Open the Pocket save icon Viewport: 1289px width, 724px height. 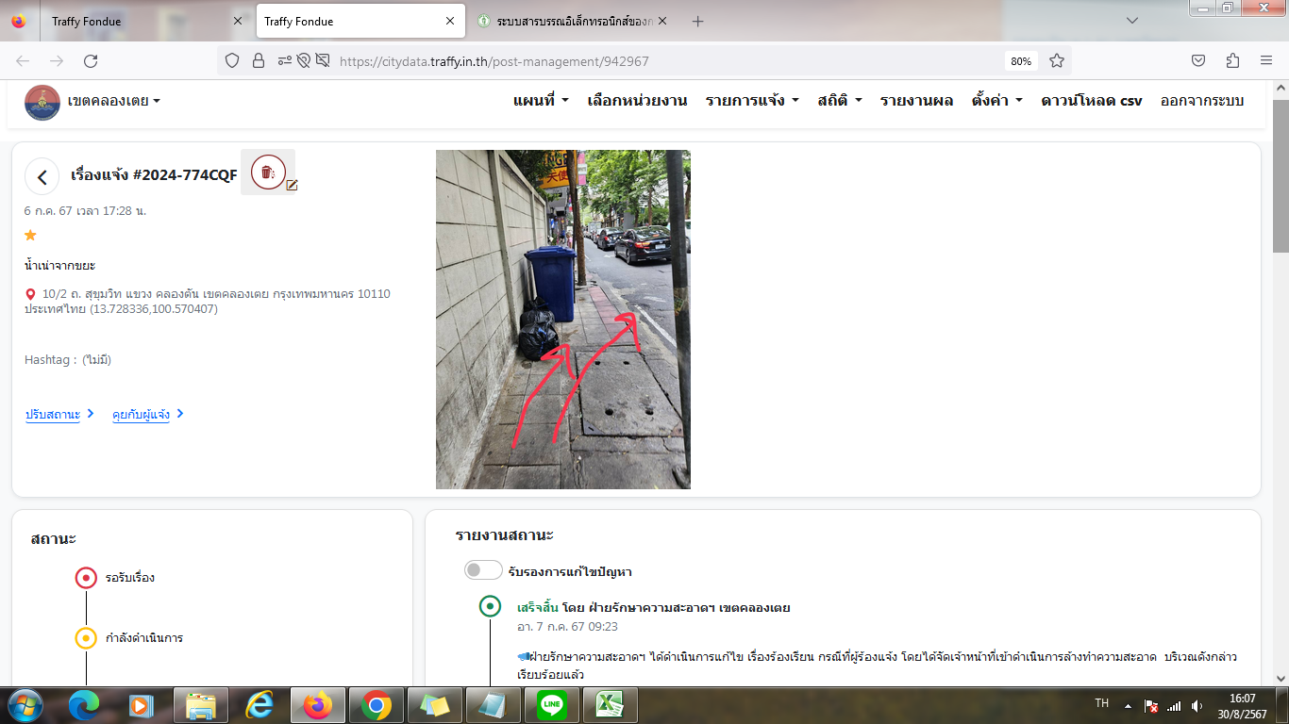coord(1198,61)
